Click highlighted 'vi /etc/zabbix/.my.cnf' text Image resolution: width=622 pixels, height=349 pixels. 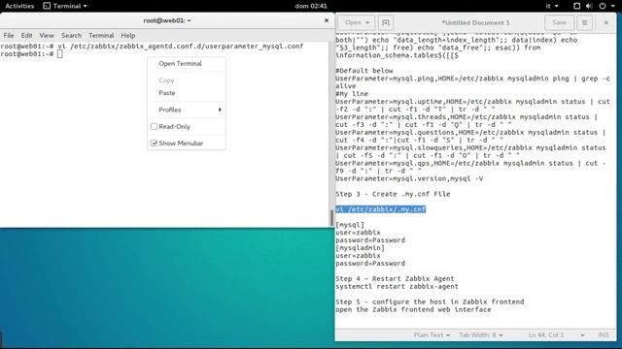point(380,209)
